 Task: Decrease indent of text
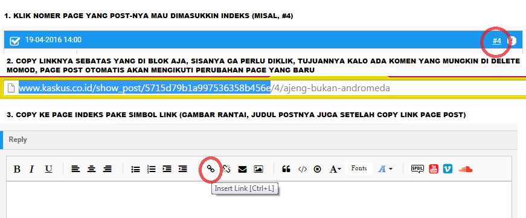(x=182, y=169)
